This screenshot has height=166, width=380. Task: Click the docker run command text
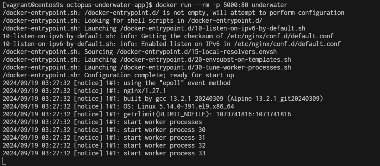(x=222, y=5)
